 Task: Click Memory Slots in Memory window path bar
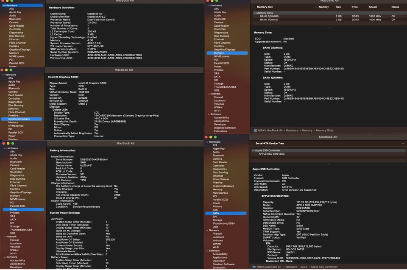[x=324, y=131]
